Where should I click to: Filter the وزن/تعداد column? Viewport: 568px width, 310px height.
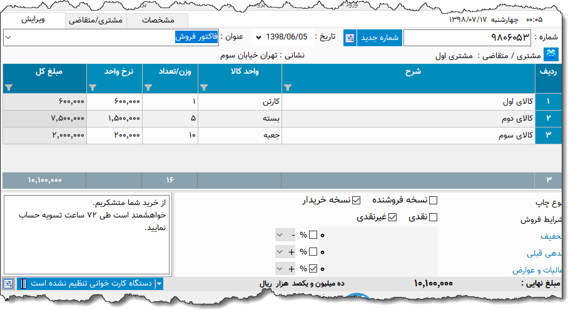coord(148,87)
